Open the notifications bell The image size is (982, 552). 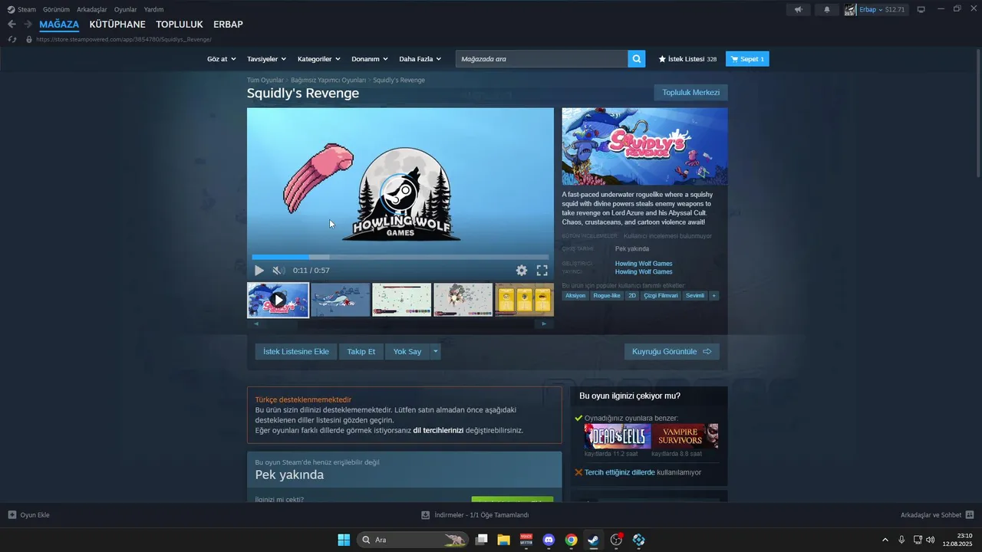[827, 9]
